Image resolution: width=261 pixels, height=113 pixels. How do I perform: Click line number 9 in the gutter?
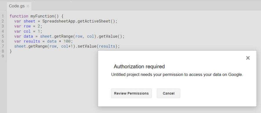3,56
